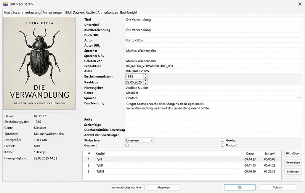Select chapter row Teil III
The width and height of the screenshot is (305, 193).
click(x=182, y=171)
